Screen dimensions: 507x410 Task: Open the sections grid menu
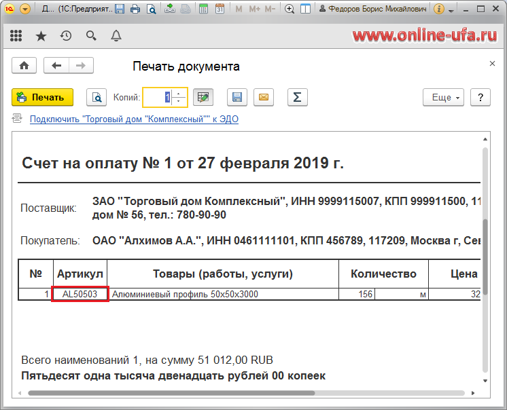(16, 35)
